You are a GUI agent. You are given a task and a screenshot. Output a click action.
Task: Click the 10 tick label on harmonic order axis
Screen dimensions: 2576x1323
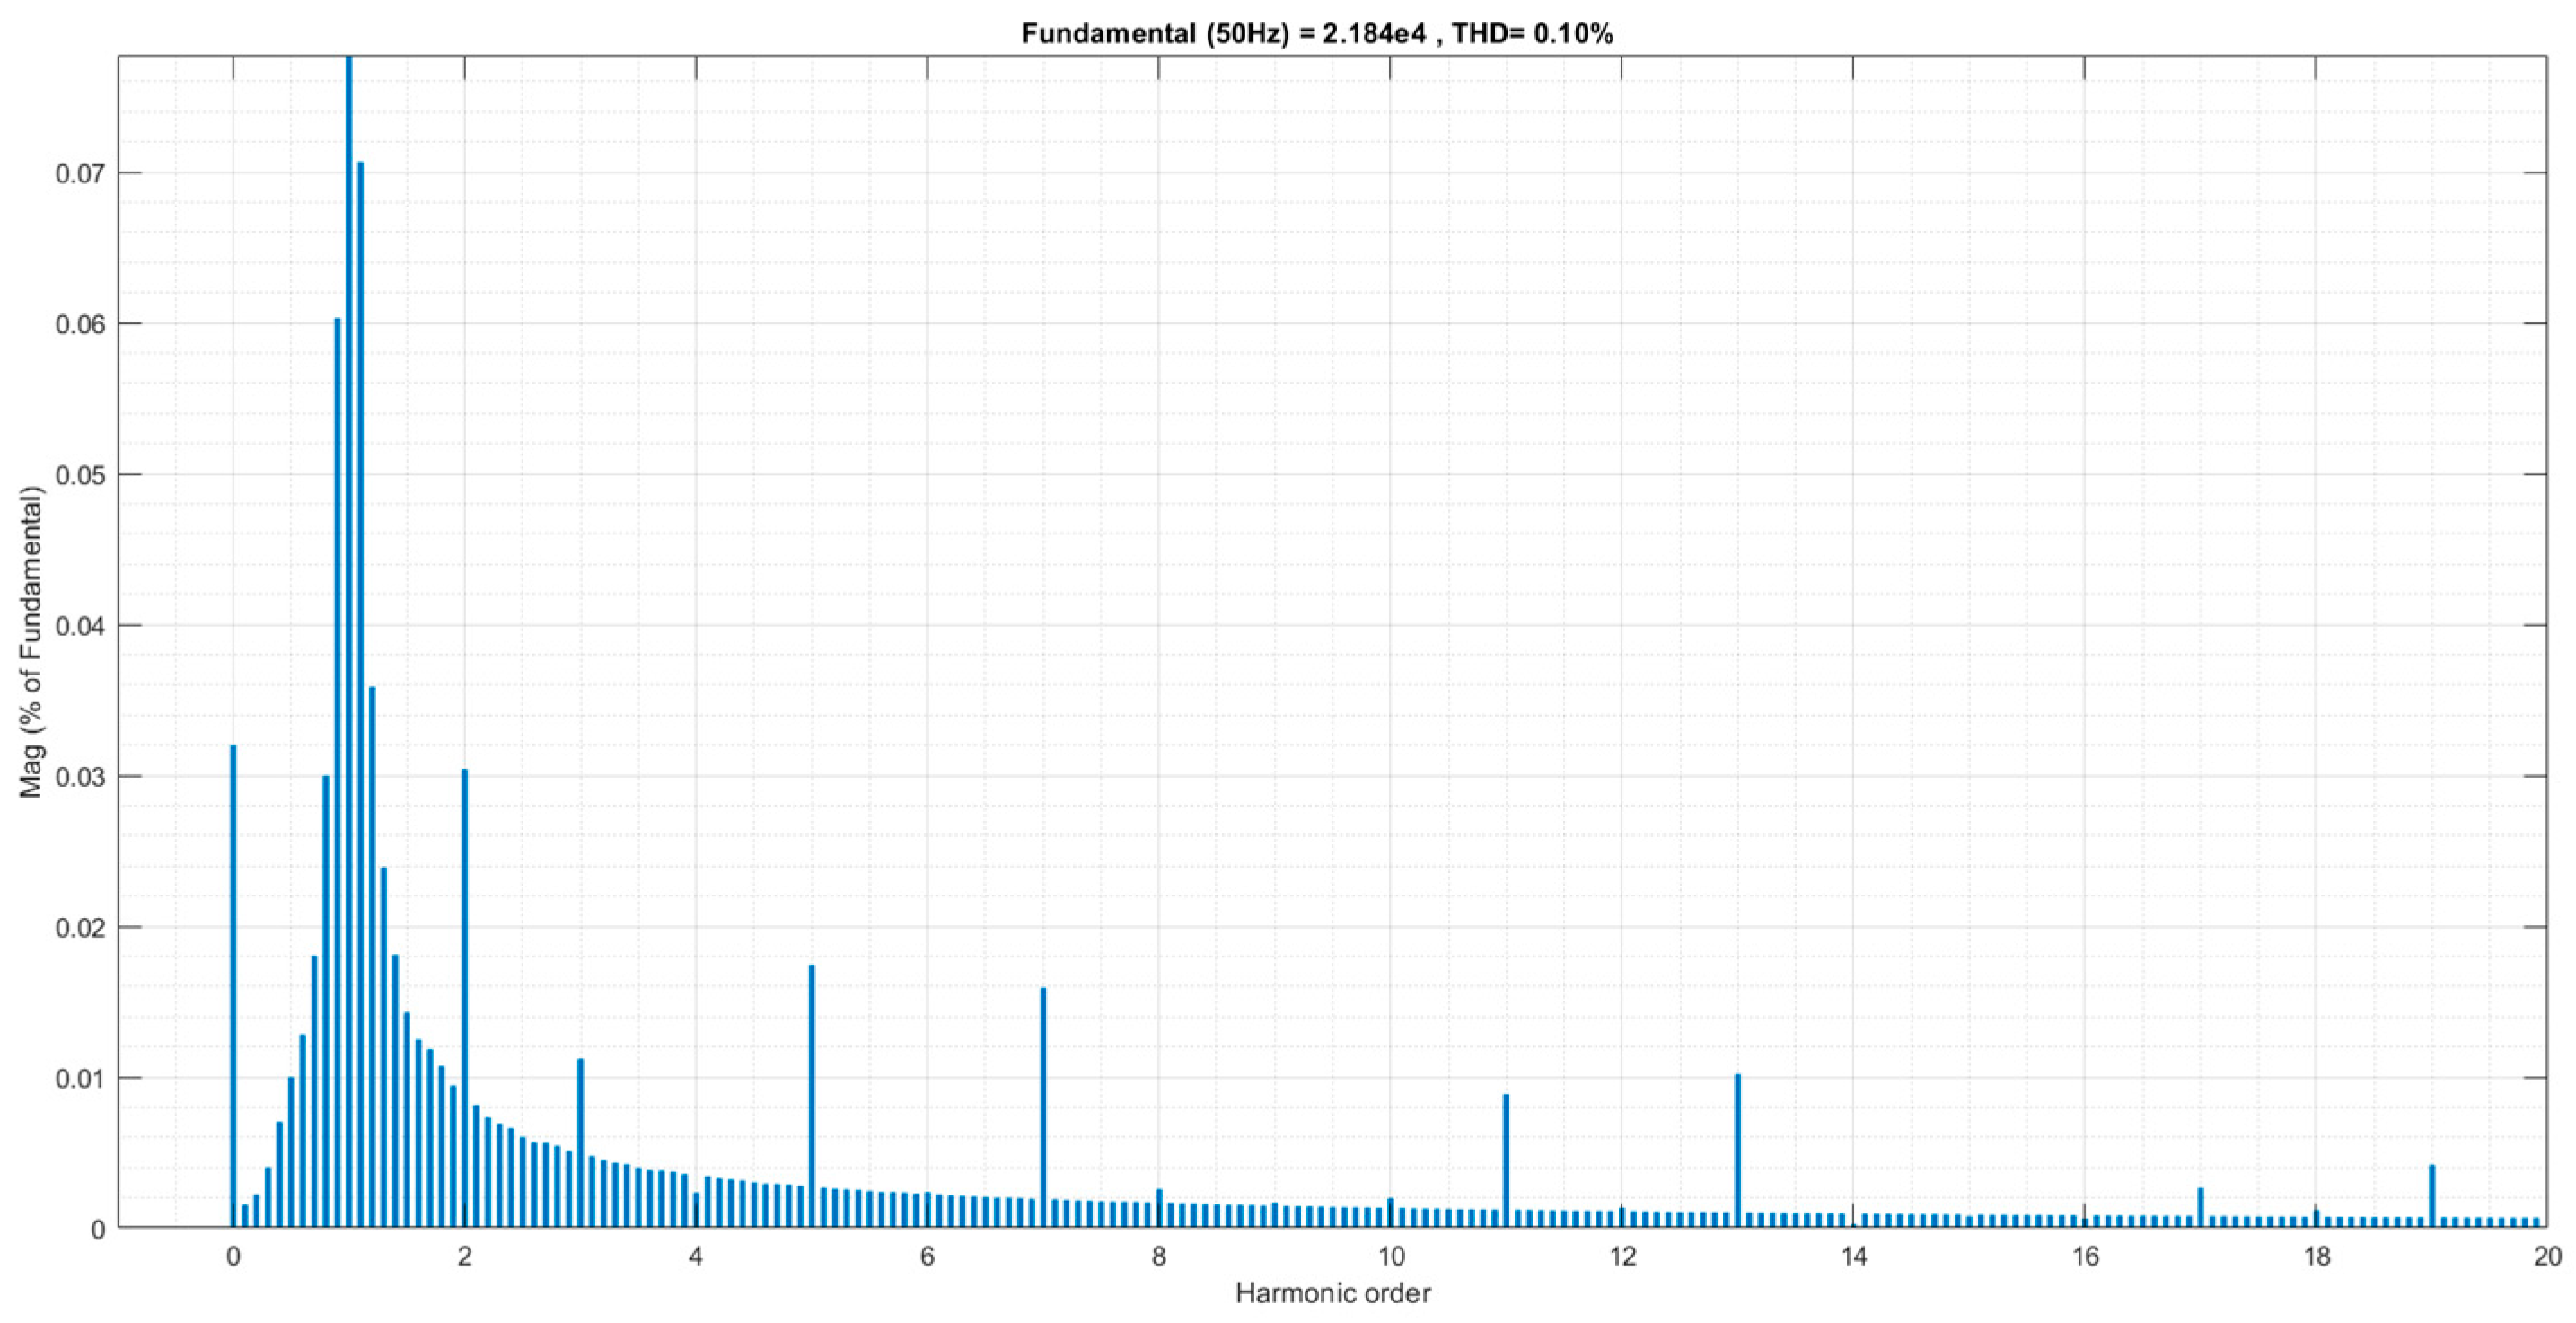1390,1256
